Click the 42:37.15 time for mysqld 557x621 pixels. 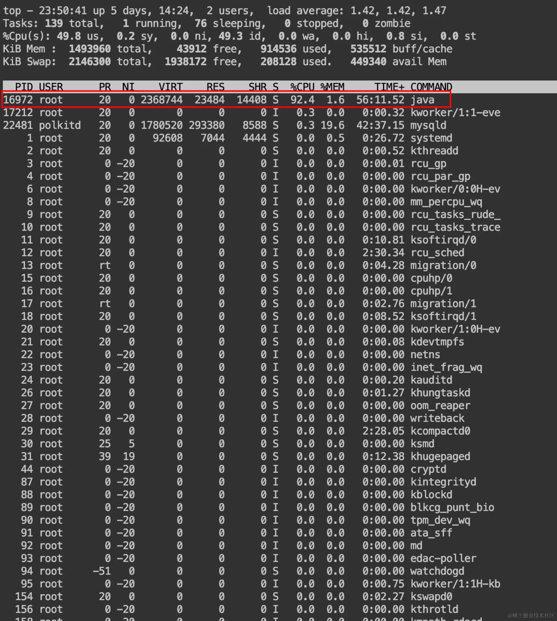point(381,125)
